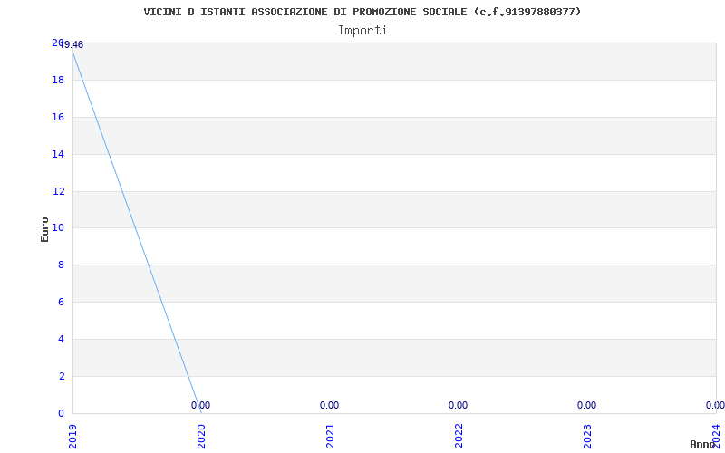Click the y-axis tick 12
The width and height of the screenshot is (725, 453).
(x=58, y=191)
